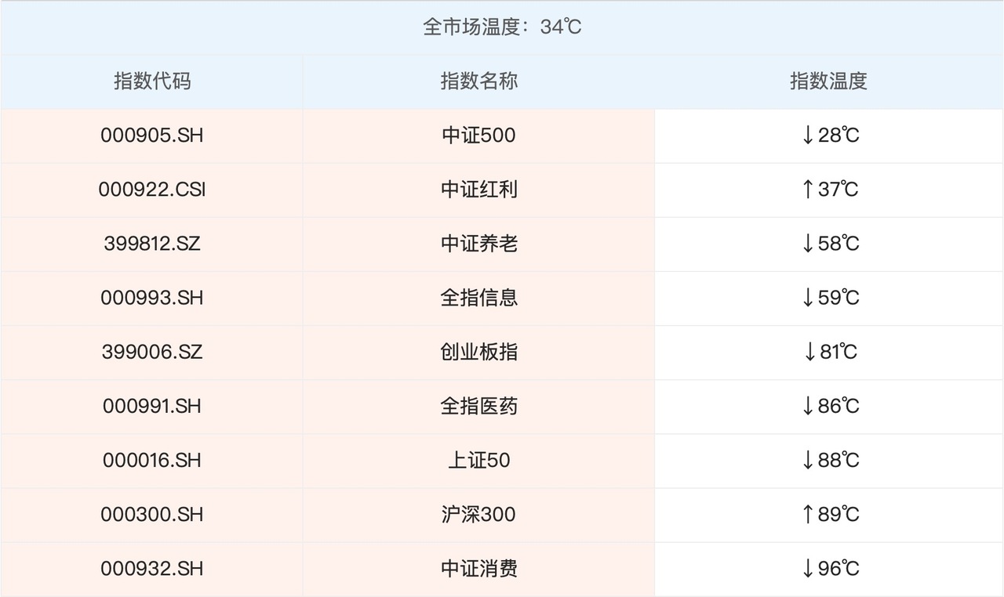The image size is (1004, 597).
Task: Click the 全指信息 index name
Action: tap(478, 298)
